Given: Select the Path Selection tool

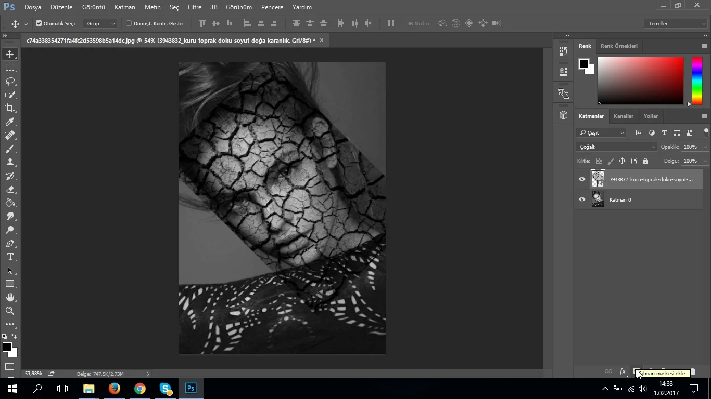Looking at the screenshot, I should pos(10,270).
